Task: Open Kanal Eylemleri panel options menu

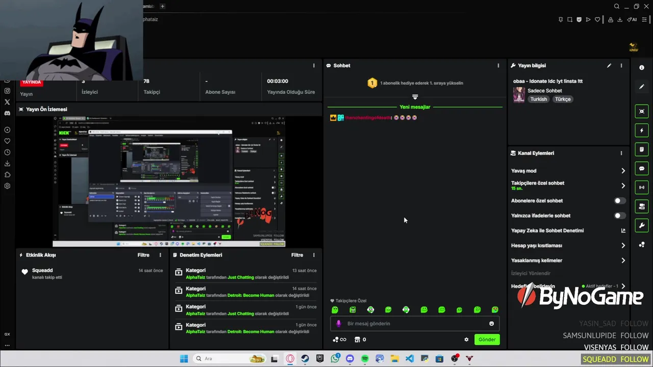Action: tap(621, 153)
